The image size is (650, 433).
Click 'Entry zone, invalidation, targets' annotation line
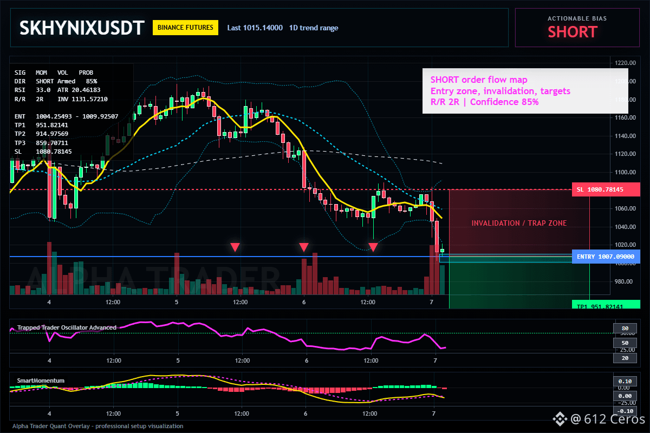click(500, 91)
